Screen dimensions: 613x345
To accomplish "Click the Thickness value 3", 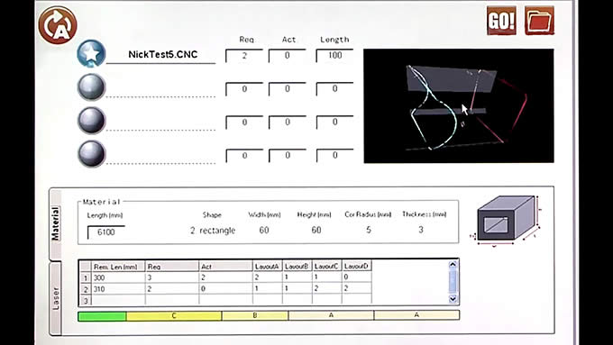I will [x=421, y=230].
